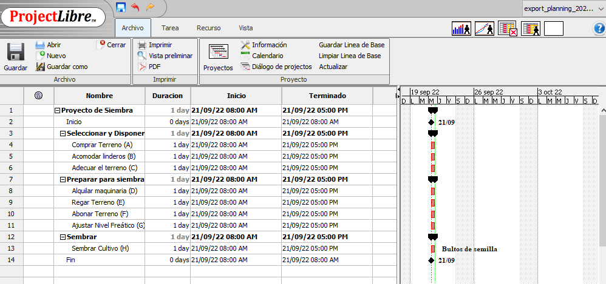Screen dimensions: 606x284
Task: Switch to the Recurso ribbon tab
Action: click(208, 28)
